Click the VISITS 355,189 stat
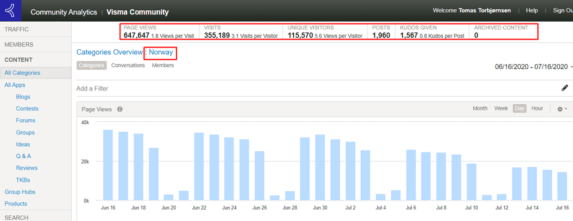573x221 pixels. tap(241, 31)
